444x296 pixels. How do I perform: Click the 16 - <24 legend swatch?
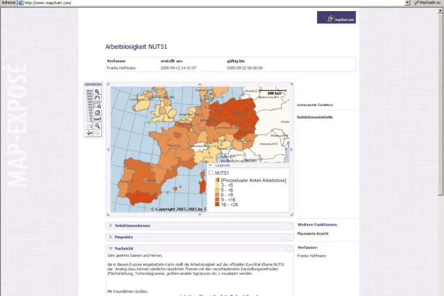217,205
